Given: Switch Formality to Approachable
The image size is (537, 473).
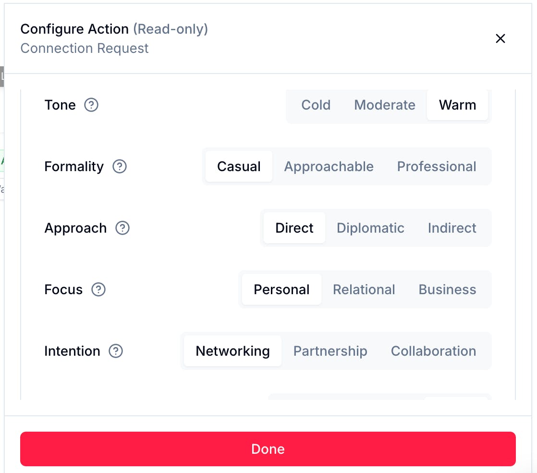Looking at the screenshot, I should click(x=329, y=166).
